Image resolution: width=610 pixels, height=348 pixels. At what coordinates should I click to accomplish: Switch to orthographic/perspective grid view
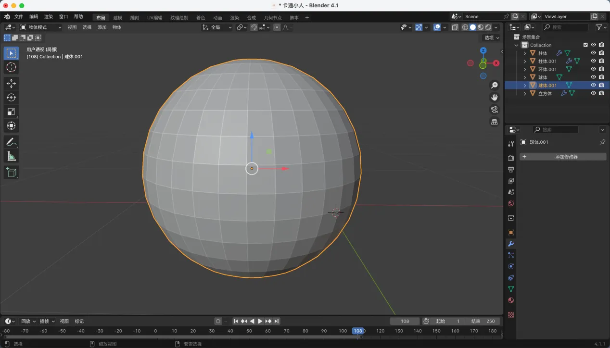(494, 122)
